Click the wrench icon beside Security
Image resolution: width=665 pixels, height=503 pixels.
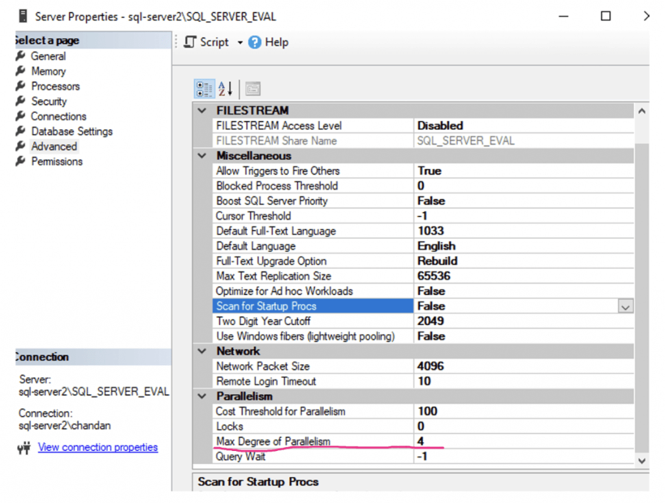click(20, 101)
